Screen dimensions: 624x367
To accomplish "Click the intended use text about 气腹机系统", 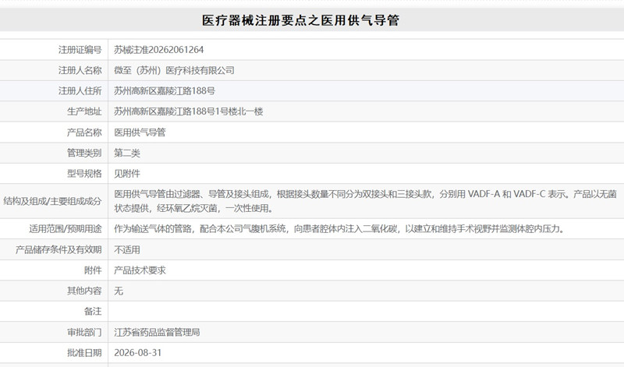I will 339,229.
